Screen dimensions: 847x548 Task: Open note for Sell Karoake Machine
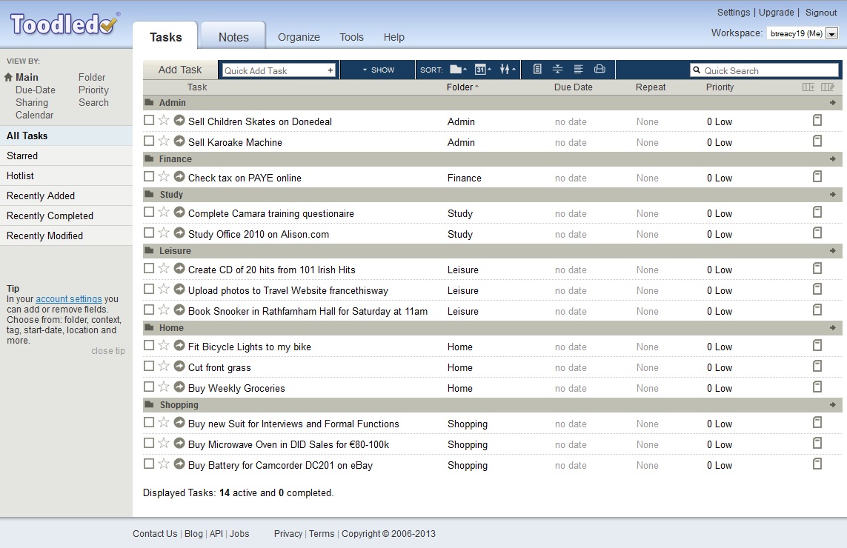[817, 141]
